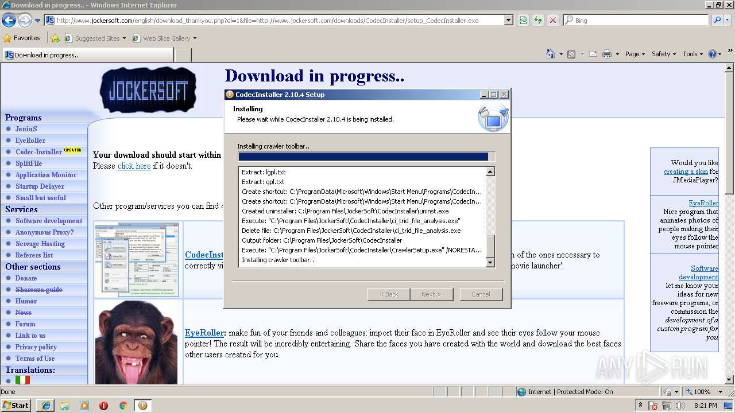Open the EyeRoller sidebar link
This screenshot has height=413, width=735.
[30, 141]
